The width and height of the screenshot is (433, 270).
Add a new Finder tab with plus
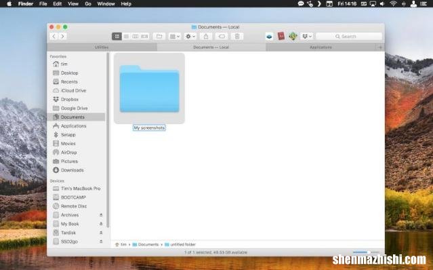point(380,47)
